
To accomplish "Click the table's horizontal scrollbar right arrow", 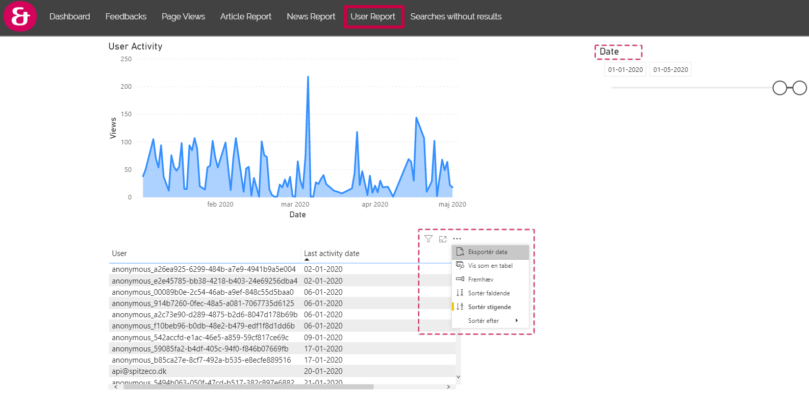I will pos(448,387).
